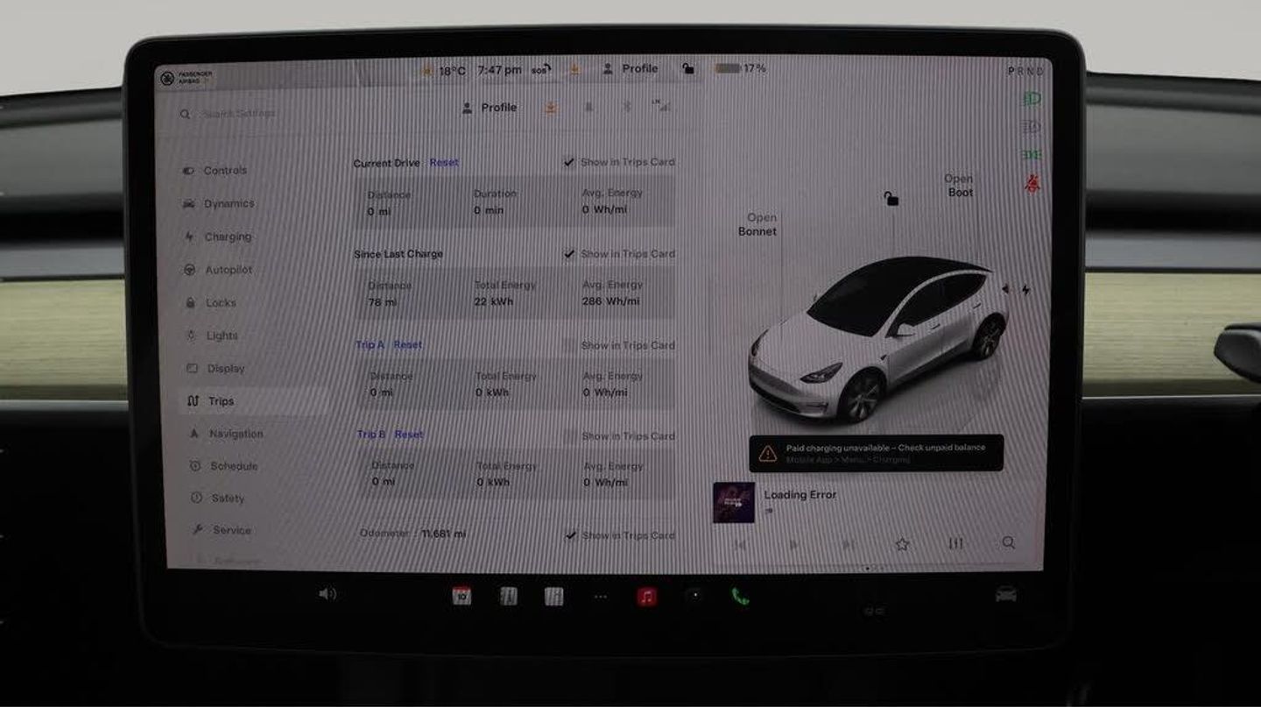Tap the SOS icon in status bar
1261x707 pixels.
(x=539, y=70)
